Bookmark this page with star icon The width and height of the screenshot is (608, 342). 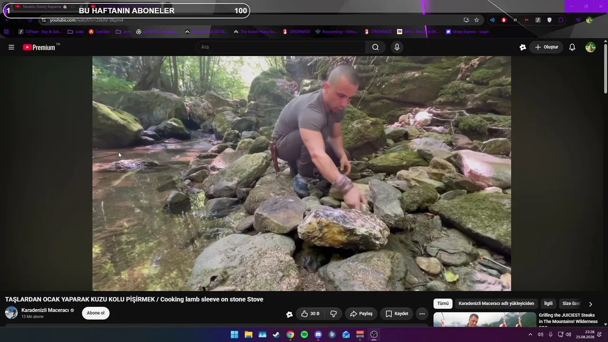click(476, 20)
